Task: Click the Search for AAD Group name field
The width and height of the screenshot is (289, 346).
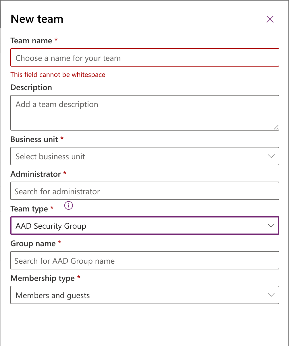Action: 145,260
